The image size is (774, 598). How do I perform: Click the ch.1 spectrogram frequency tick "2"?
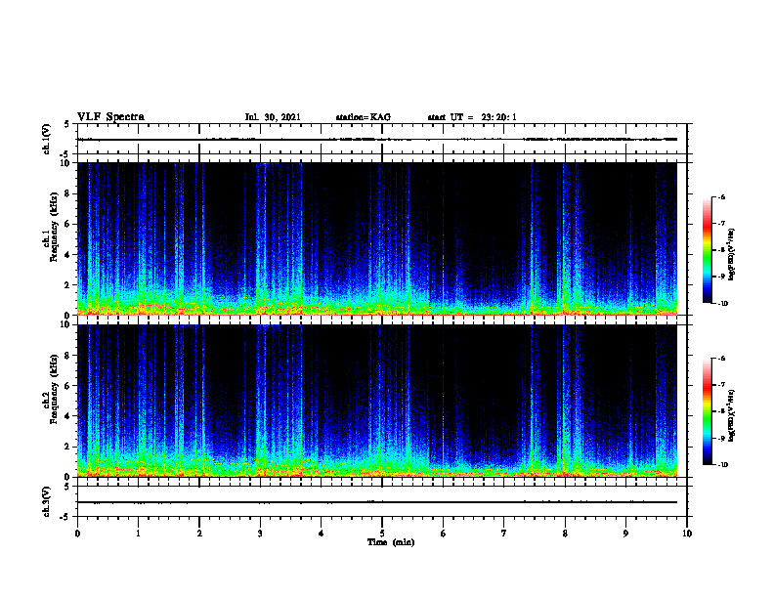pyautogui.click(x=68, y=284)
